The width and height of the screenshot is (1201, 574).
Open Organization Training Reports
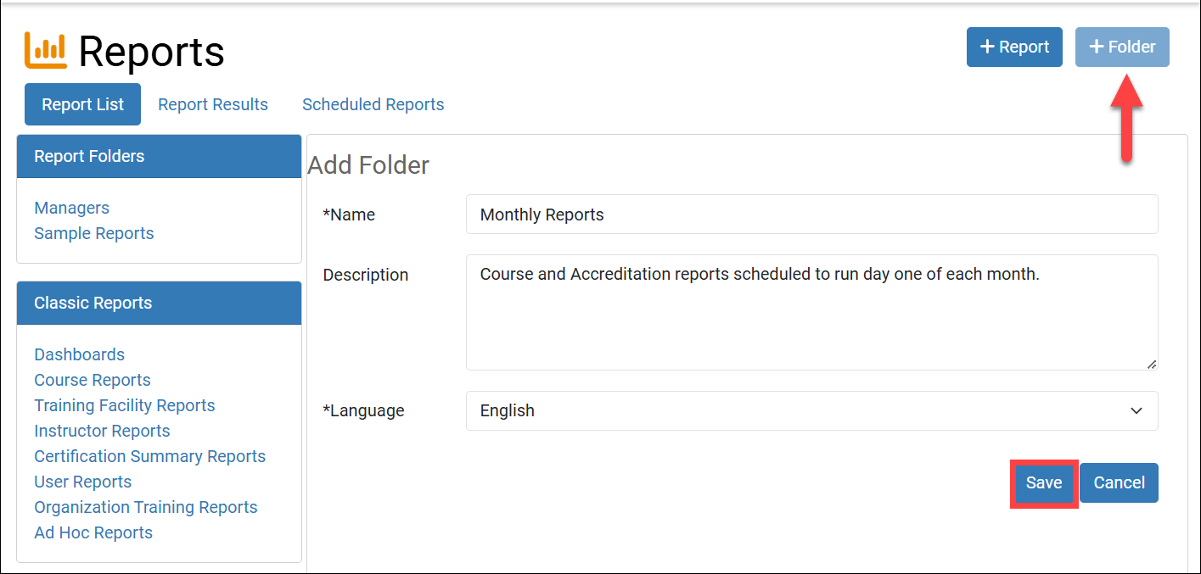click(145, 507)
